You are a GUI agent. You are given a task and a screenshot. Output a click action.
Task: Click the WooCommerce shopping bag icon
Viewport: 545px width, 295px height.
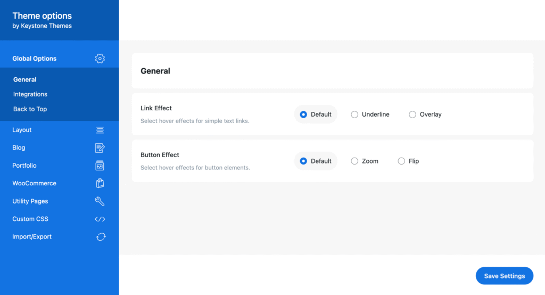(100, 183)
